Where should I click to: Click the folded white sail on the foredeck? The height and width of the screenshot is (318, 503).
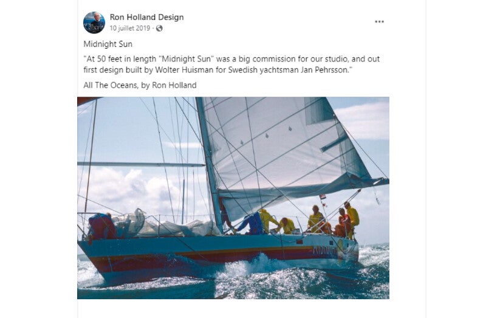click(x=167, y=225)
